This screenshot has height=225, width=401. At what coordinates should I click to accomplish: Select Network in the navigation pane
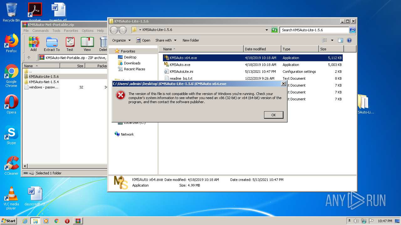coord(124,134)
